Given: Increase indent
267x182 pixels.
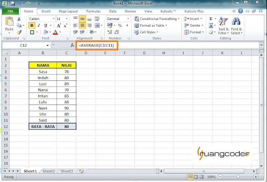Looking at the screenshot, I should click(x=83, y=32).
